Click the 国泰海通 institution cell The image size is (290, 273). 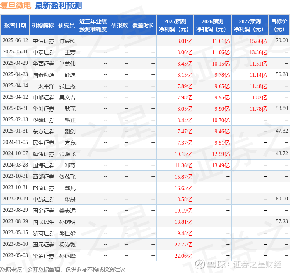(x=44, y=75)
